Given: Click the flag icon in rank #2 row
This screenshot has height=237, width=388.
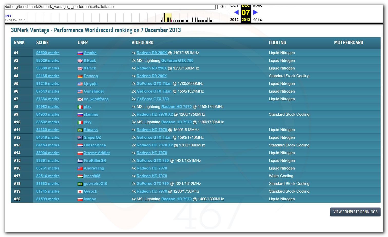Looking at the screenshot, I should click(x=80, y=61).
